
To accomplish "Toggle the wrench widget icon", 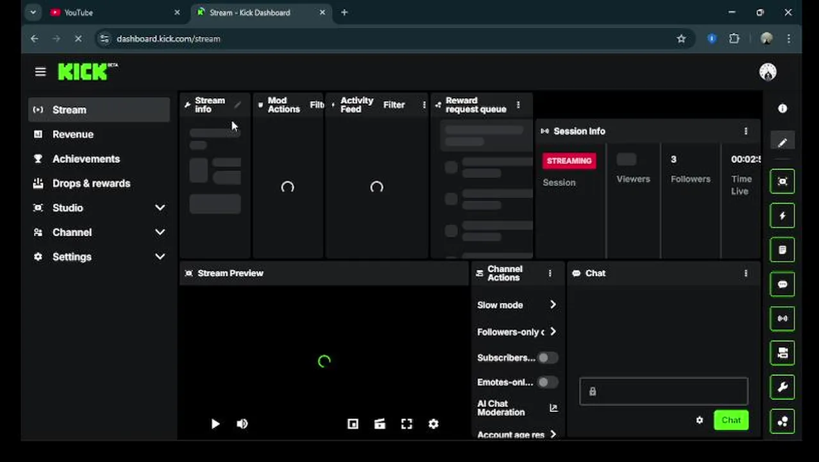I will 782,387.
